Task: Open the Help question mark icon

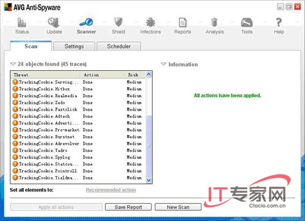Action: tap(279, 23)
